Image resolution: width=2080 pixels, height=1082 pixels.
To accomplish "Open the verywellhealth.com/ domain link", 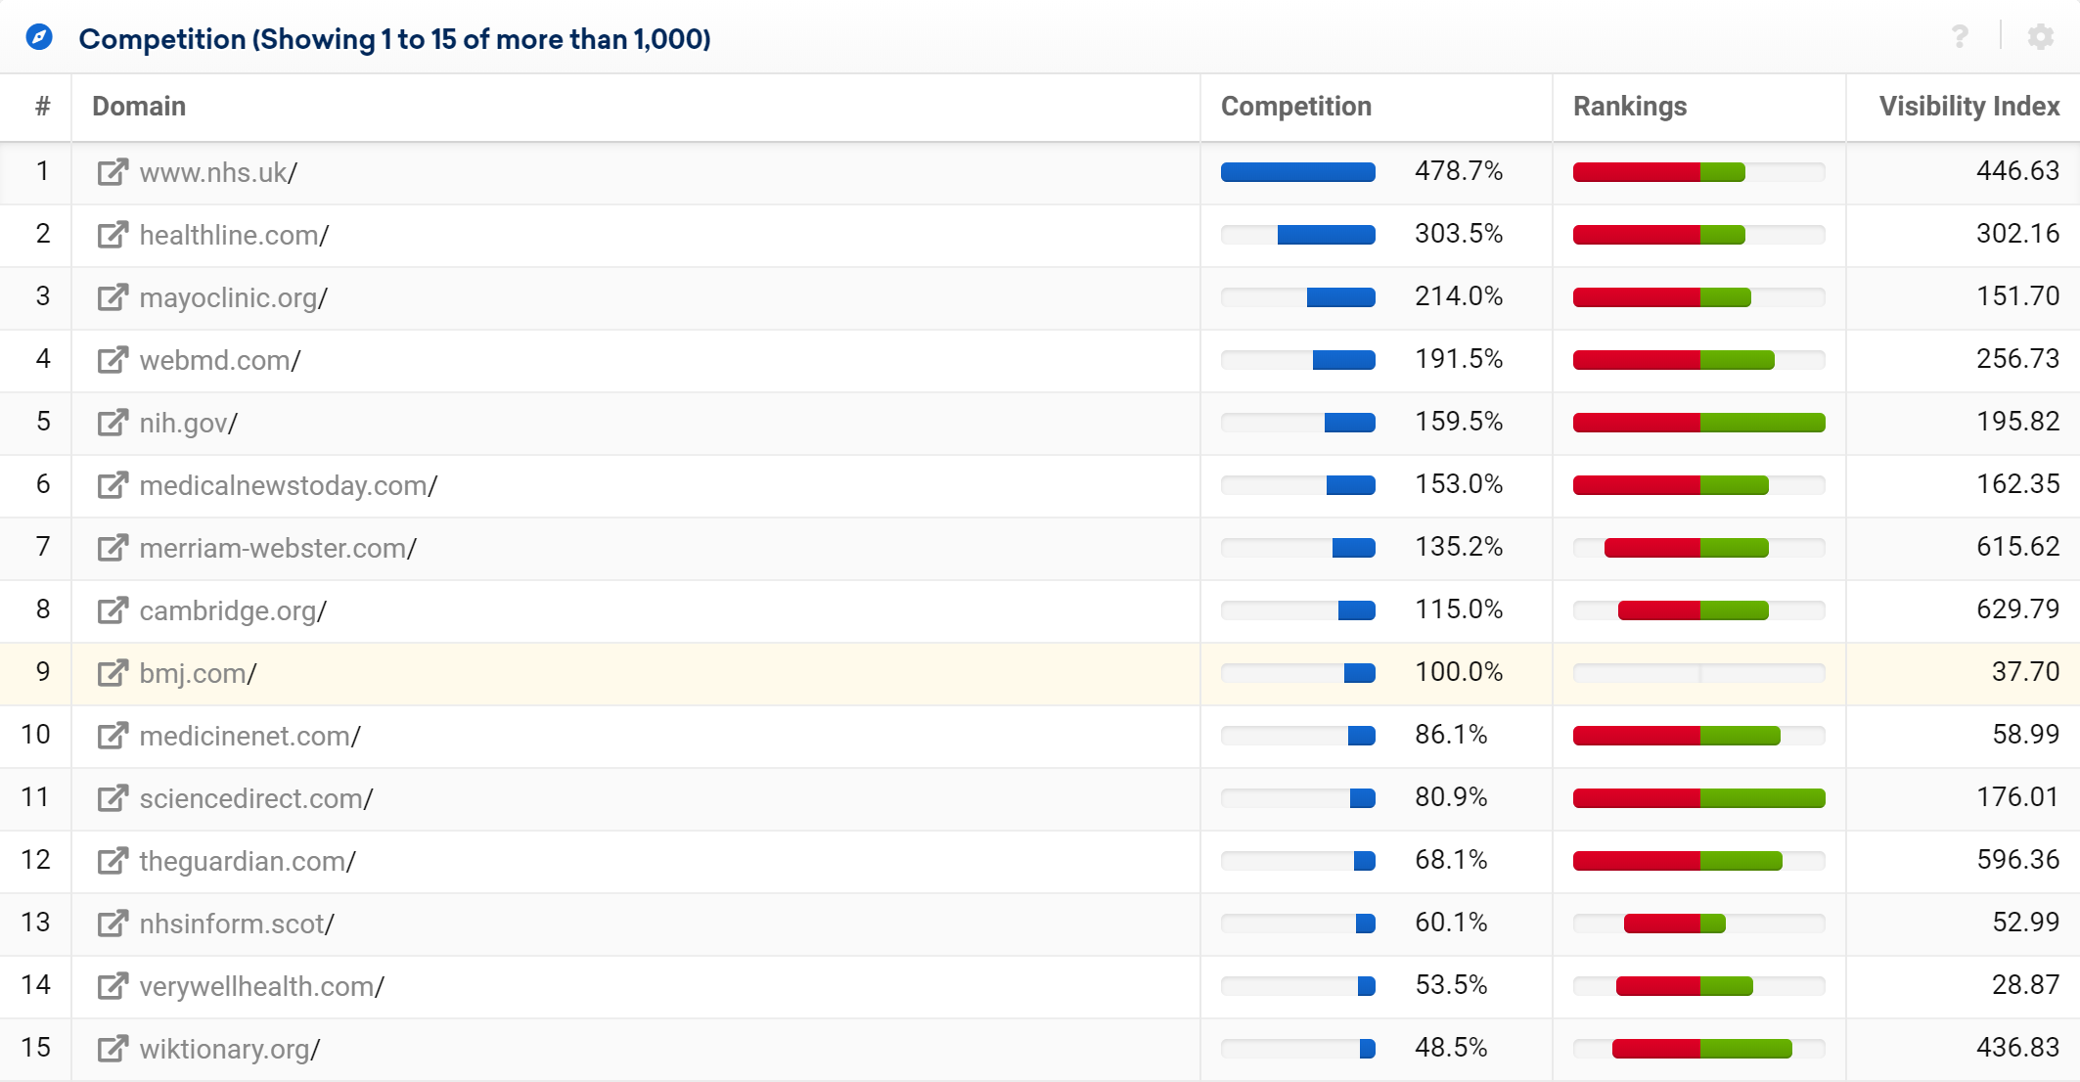I will click(x=262, y=986).
